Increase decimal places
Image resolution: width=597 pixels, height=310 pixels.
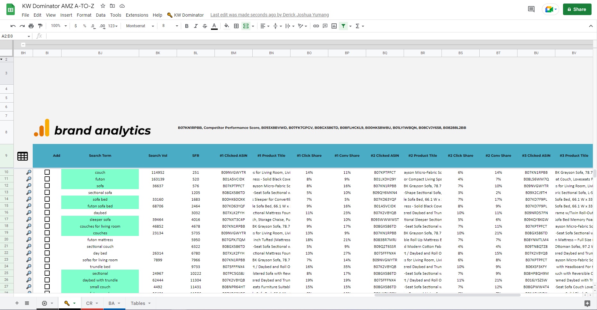[102, 26]
